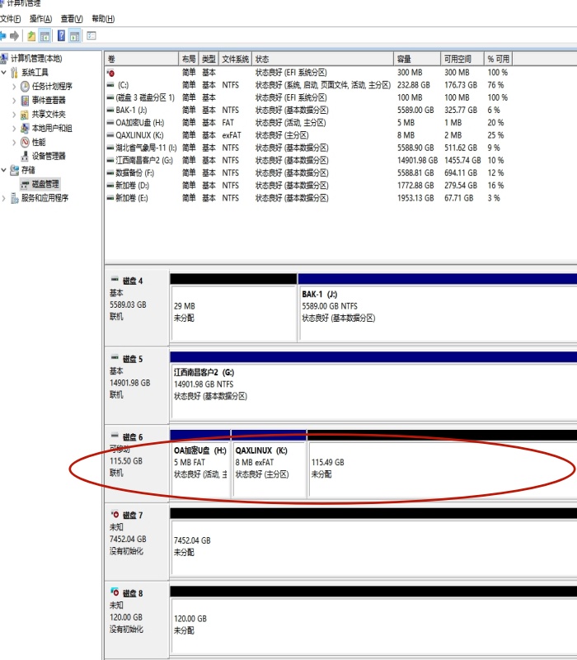Select the 任务计划程序 clock icon
This screenshot has height=660, width=577.
point(26,87)
